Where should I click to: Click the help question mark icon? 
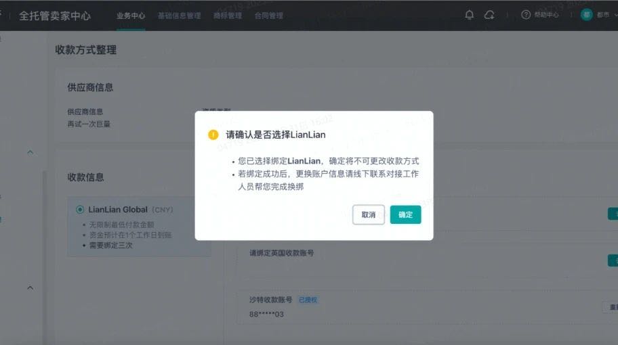[526, 15]
